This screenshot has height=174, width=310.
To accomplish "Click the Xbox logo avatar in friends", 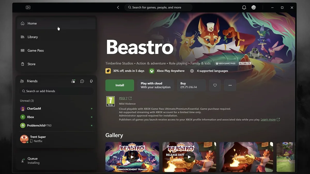I will pyautogui.click(x=23, y=117).
